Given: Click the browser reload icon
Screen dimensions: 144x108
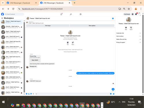Looking at the screenshot, I should point(13,9).
